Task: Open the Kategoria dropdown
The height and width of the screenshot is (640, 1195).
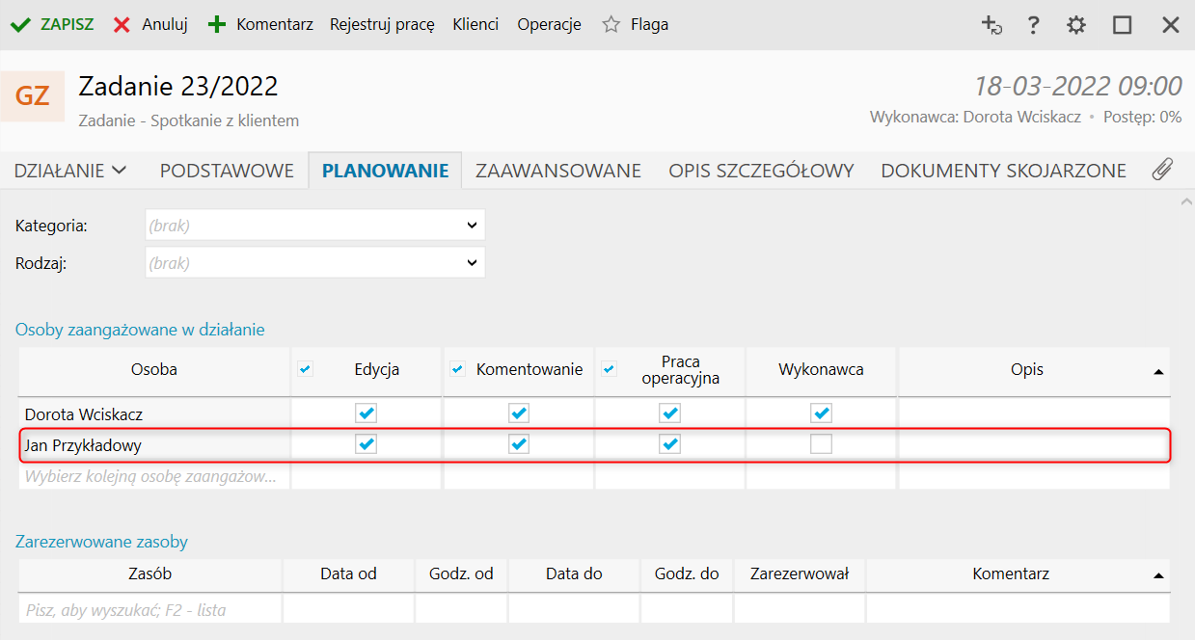Action: [x=315, y=226]
